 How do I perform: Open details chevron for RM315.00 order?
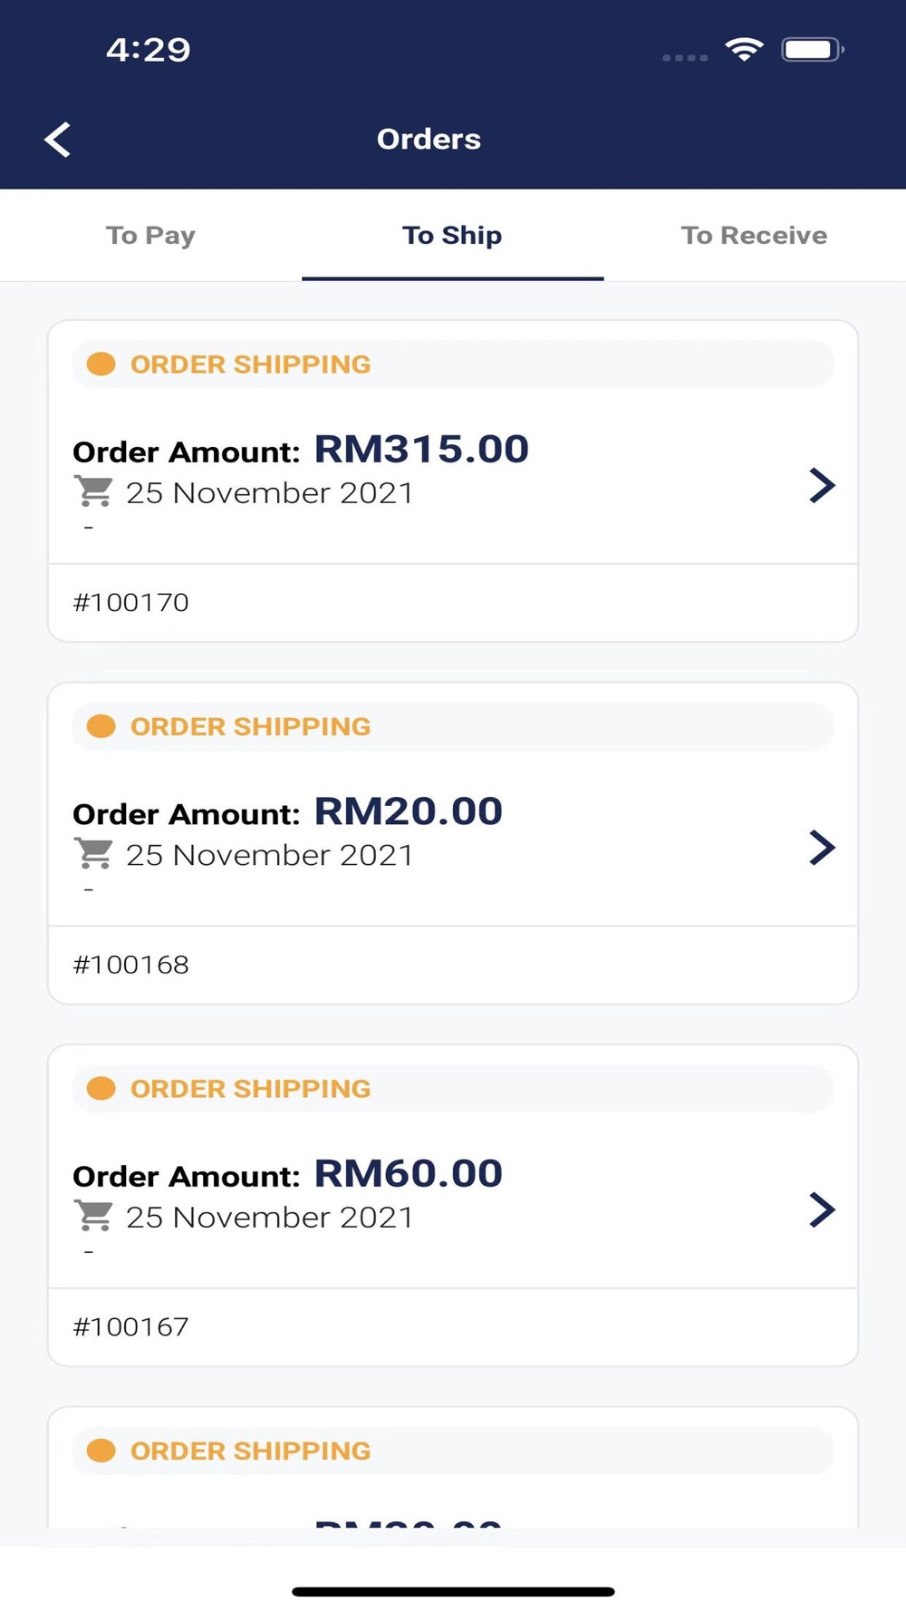822,485
